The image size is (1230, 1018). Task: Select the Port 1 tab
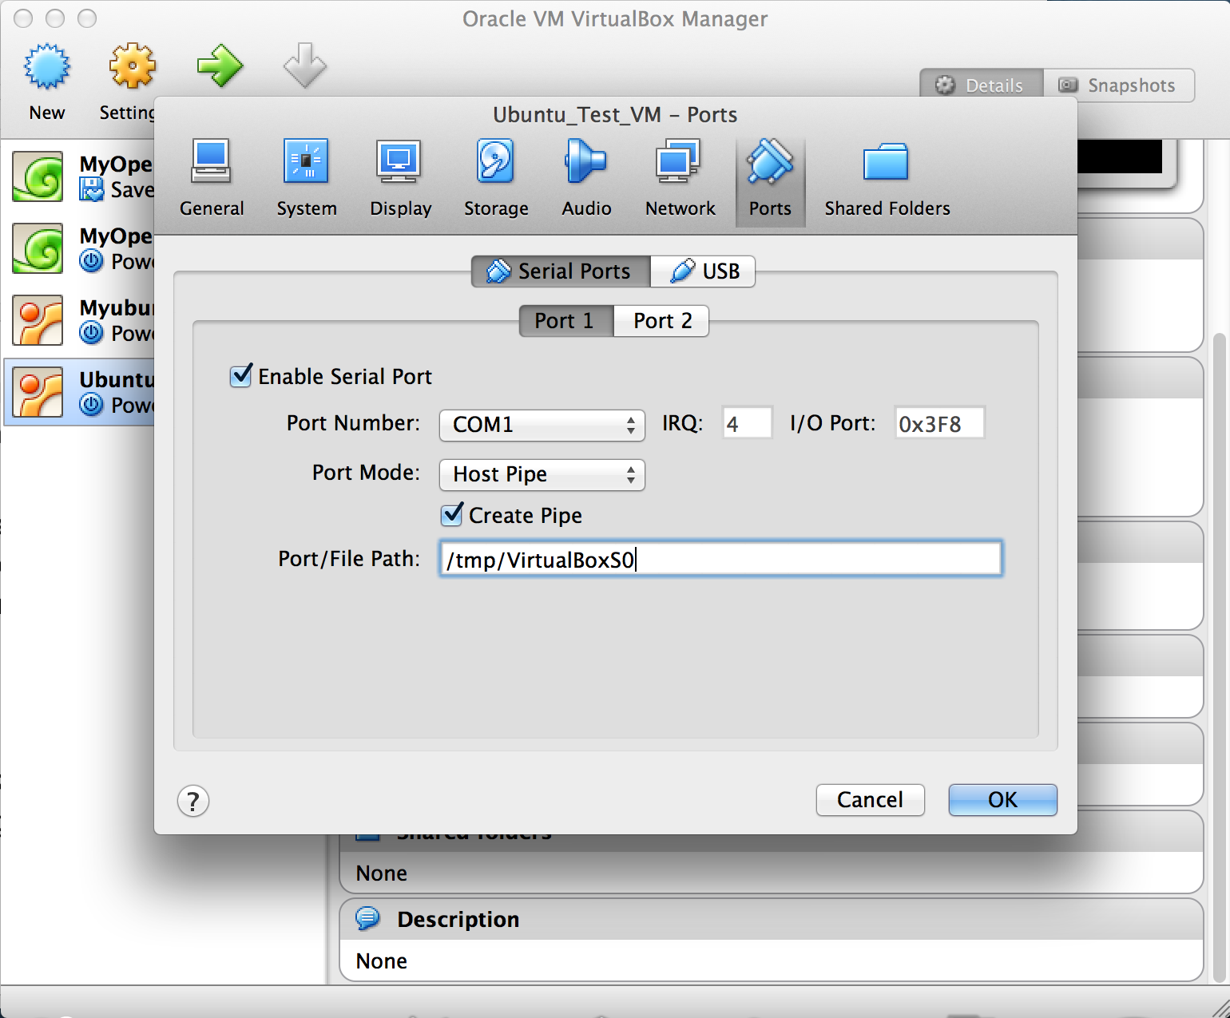[566, 321]
